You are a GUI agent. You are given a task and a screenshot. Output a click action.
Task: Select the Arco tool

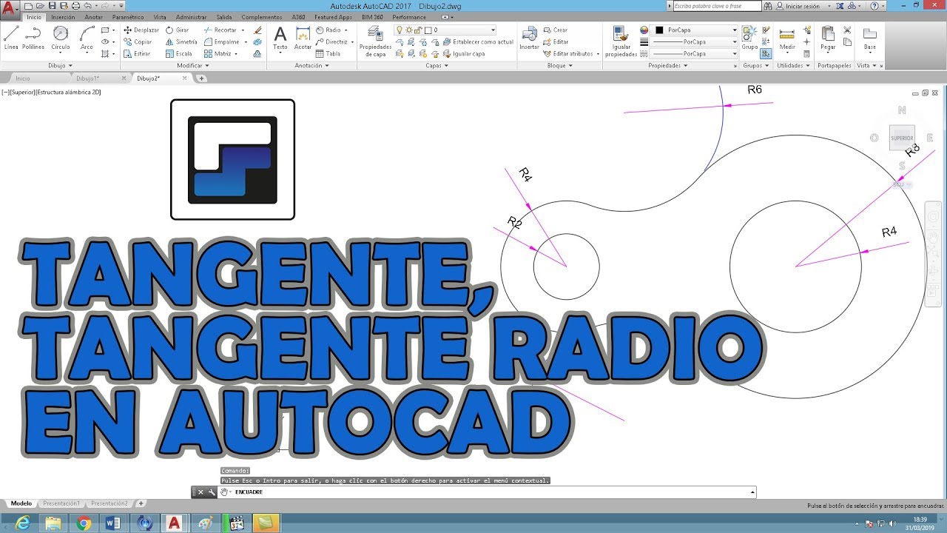[87, 38]
